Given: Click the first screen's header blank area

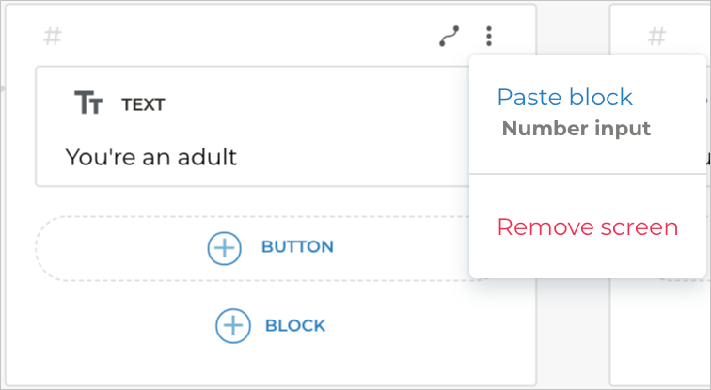Looking at the screenshot, I should pos(245,38).
